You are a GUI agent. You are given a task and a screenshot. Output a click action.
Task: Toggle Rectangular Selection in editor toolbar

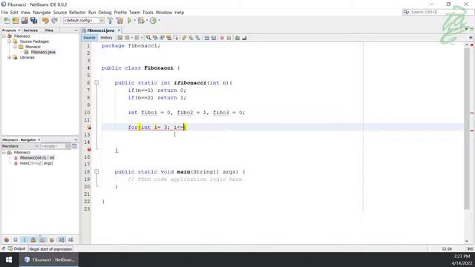176,38
